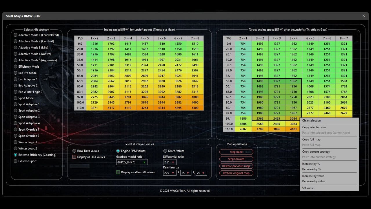Click the 110.0 throttle row header in upshift table

click(x=80, y=108)
